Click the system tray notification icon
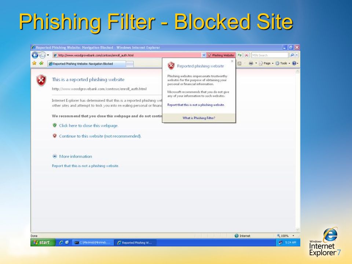This screenshot has height=264, width=352. point(280,242)
